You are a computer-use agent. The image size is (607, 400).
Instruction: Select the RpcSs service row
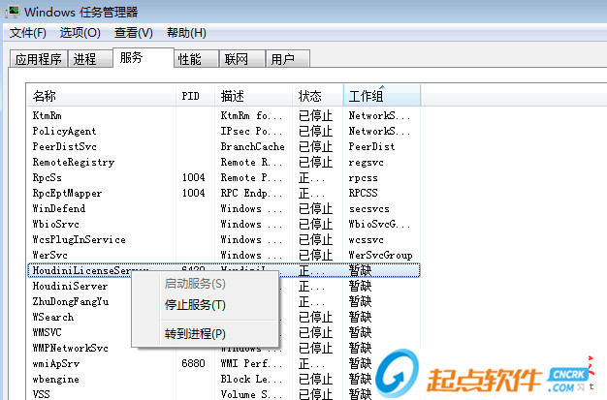tap(224, 177)
